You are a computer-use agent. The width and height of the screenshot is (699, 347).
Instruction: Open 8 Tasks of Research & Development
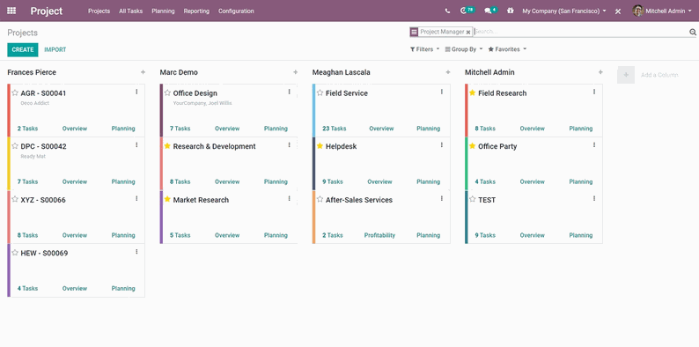point(180,181)
